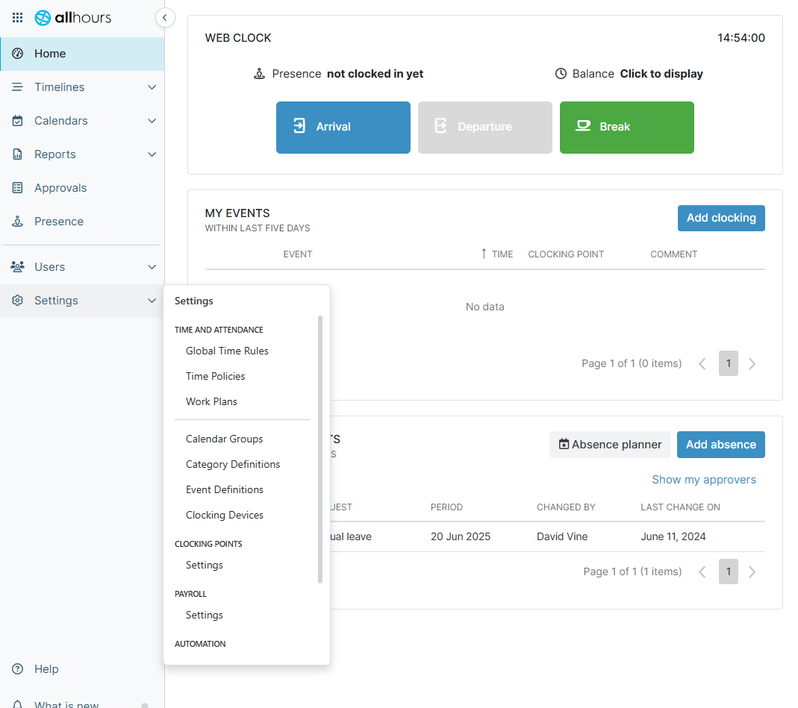Open Clocking Devices from the Settings menu
798x708 pixels.
225,515
